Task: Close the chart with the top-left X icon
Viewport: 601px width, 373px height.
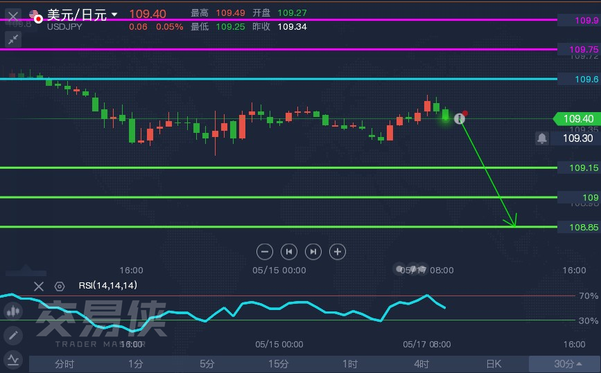Action: pyautogui.click(x=13, y=17)
